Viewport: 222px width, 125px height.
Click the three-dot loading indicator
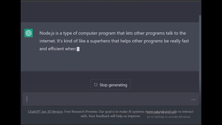click(x=193, y=100)
